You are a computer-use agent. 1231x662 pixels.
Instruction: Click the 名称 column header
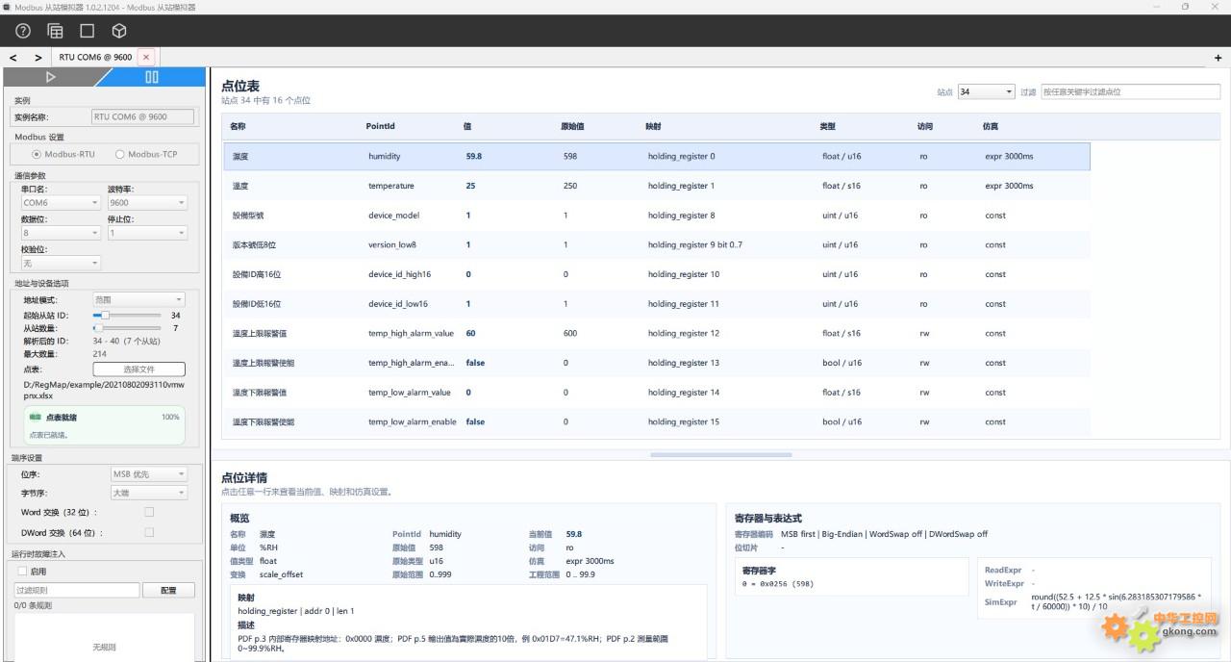[238, 126]
